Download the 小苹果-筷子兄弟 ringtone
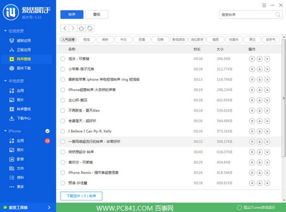Screen dimensions: 286x212 [259, 69]
